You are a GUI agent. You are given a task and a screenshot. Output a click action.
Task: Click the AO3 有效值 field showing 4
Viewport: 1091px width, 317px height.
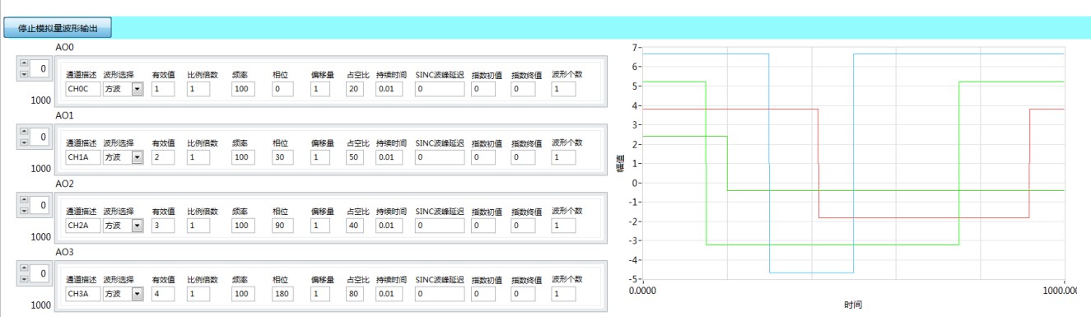click(x=163, y=294)
